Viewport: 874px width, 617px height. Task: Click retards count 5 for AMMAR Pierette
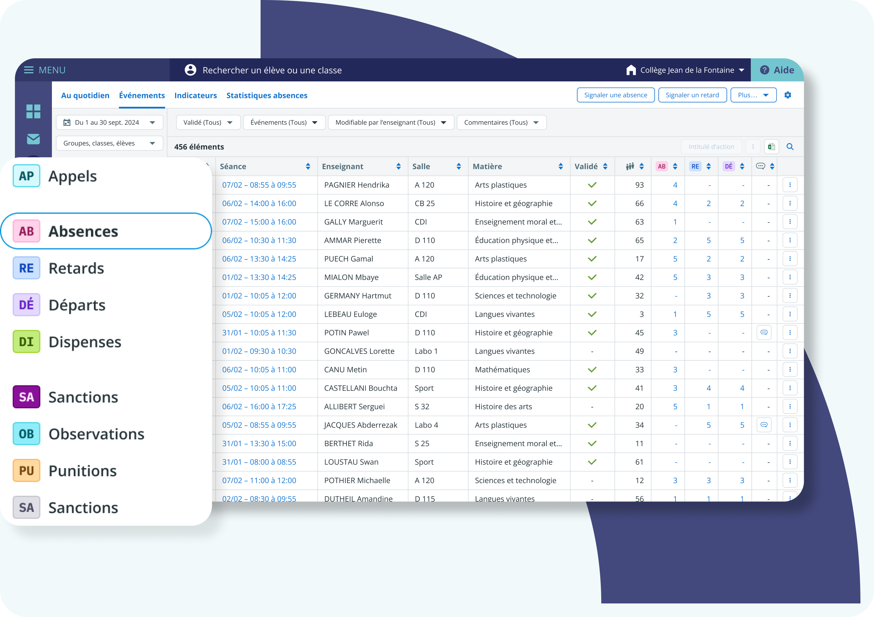coord(708,240)
